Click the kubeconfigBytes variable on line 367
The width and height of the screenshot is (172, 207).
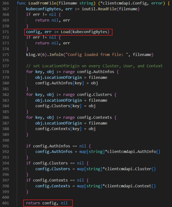(43, 9)
